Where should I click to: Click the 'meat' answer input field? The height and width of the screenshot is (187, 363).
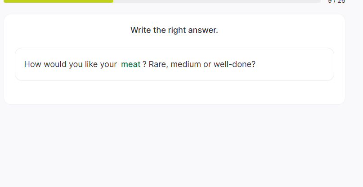coord(131,64)
